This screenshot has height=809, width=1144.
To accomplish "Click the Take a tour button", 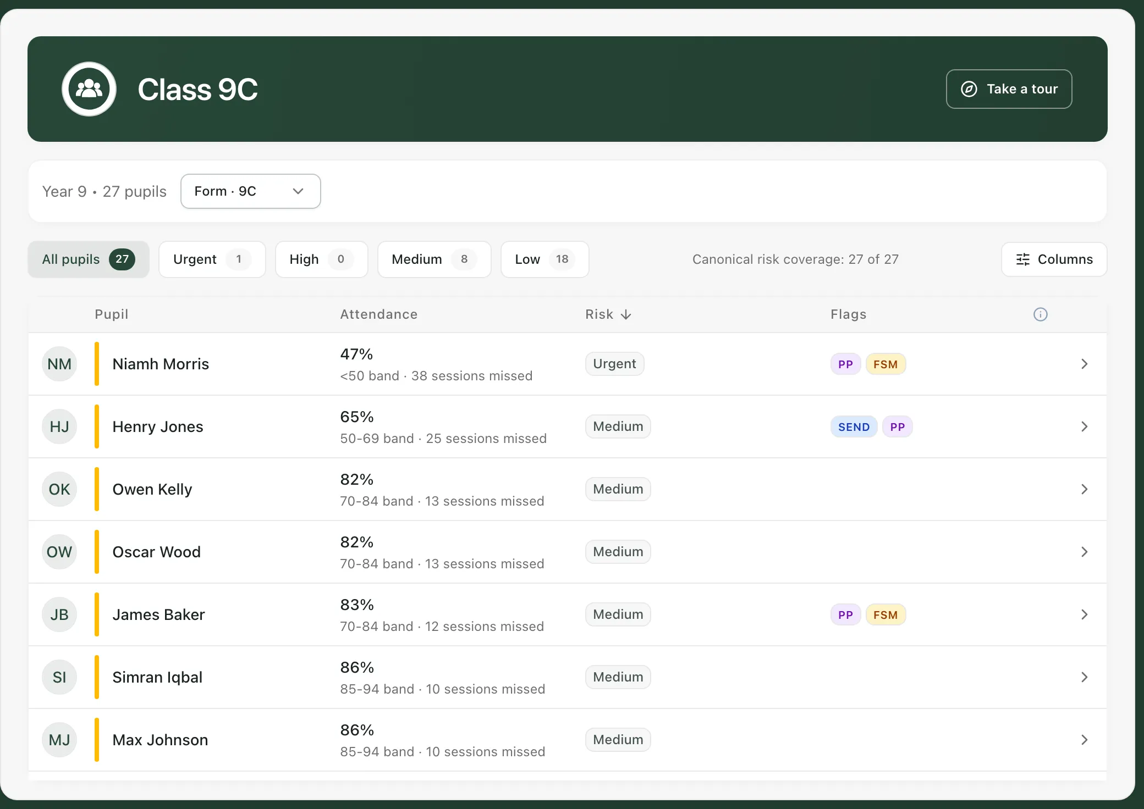I will pyautogui.click(x=1009, y=89).
